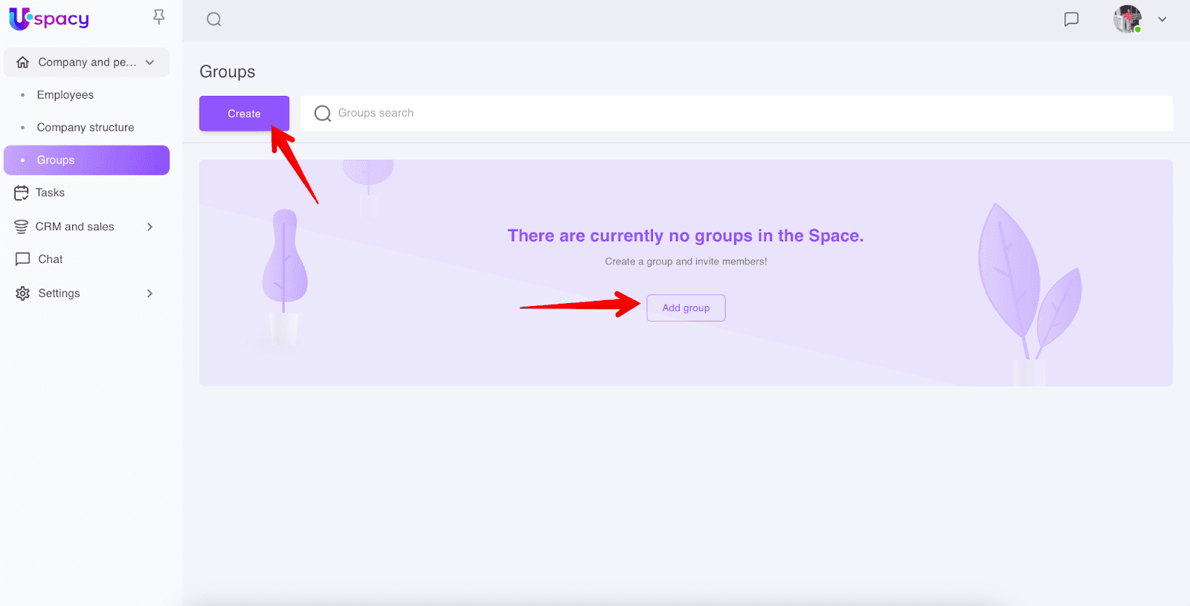Open the chat bubble icon in header
Image resolution: width=1190 pixels, height=606 pixels.
[1071, 19]
